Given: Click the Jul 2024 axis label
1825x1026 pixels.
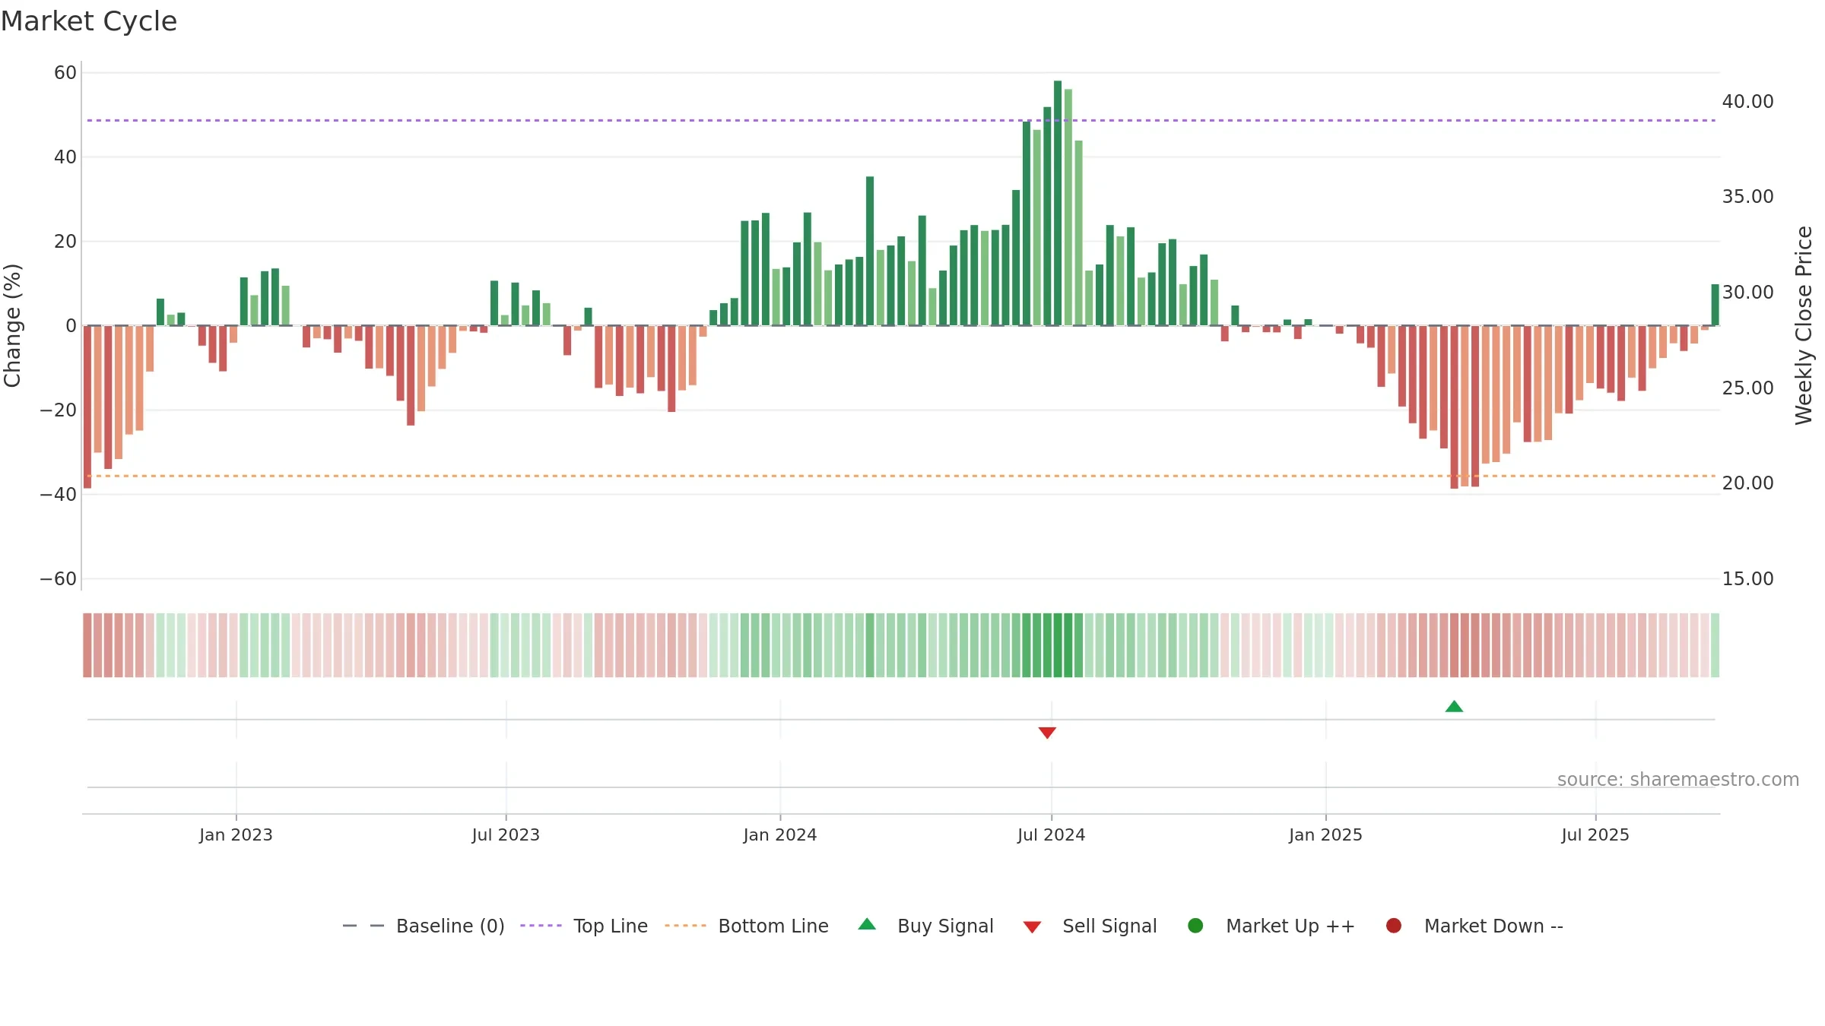Looking at the screenshot, I should 1052,834.
